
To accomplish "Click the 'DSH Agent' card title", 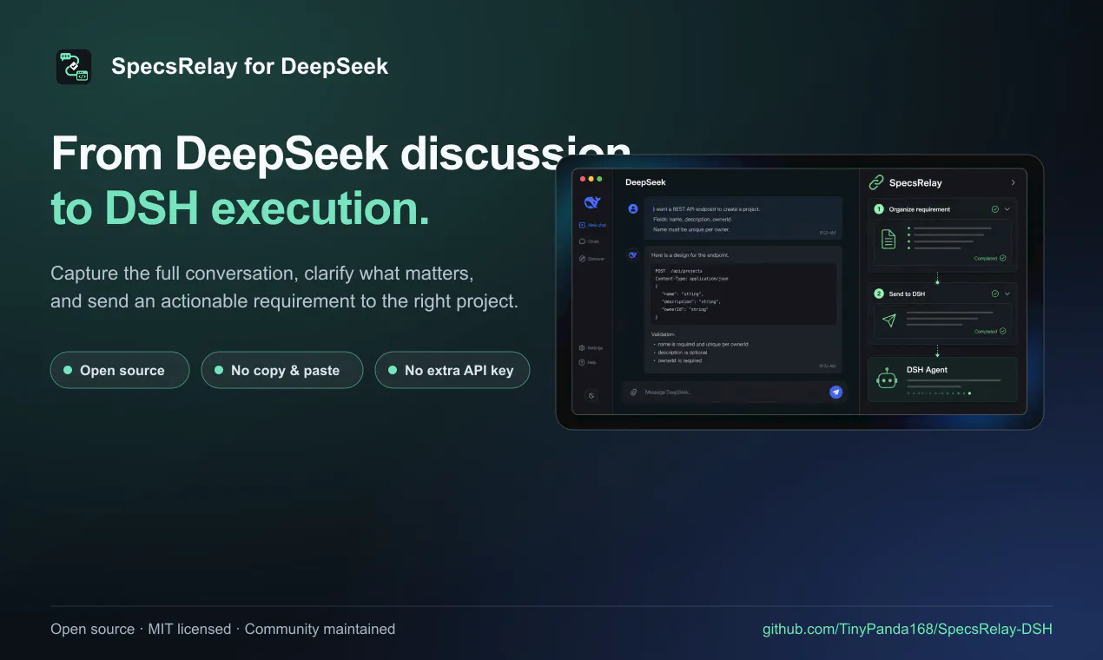I will (927, 370).
